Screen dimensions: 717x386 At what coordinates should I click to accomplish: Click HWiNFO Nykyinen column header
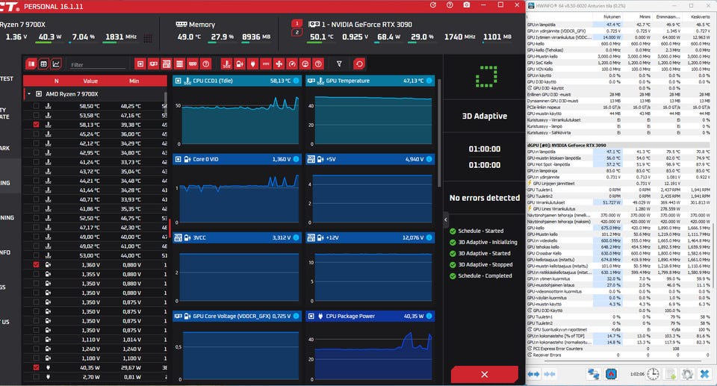612,17
